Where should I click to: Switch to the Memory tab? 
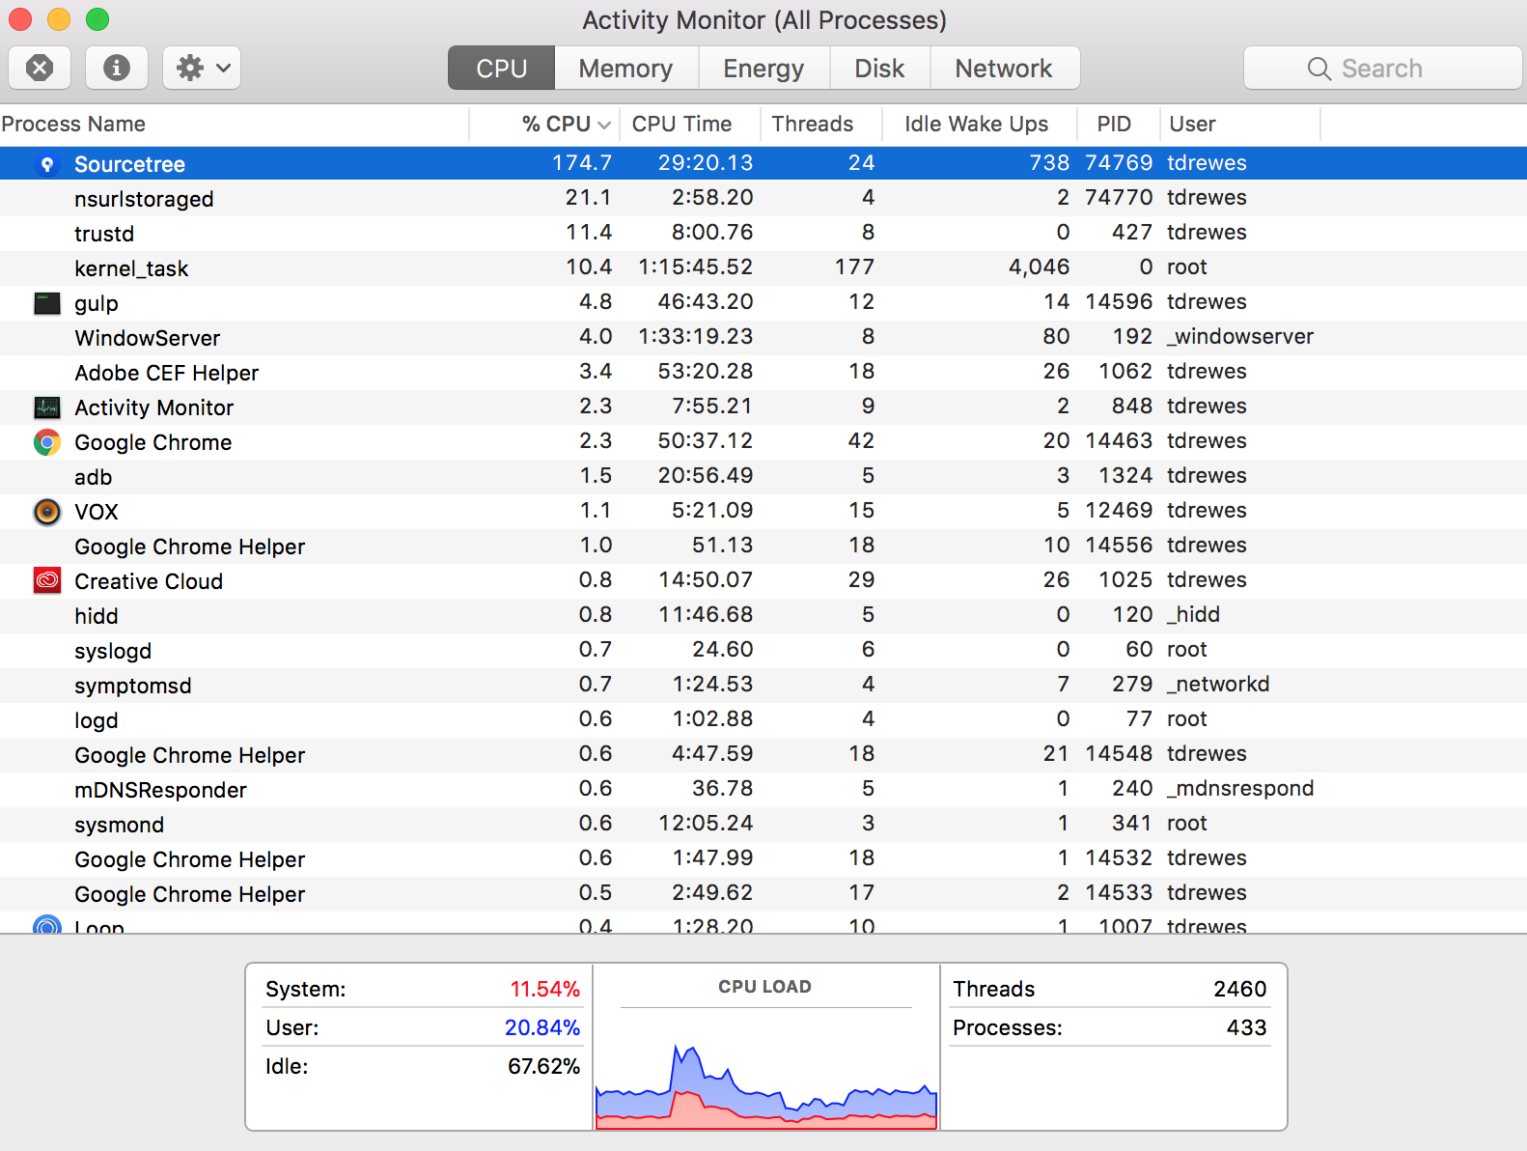click(x=625, y=68)
